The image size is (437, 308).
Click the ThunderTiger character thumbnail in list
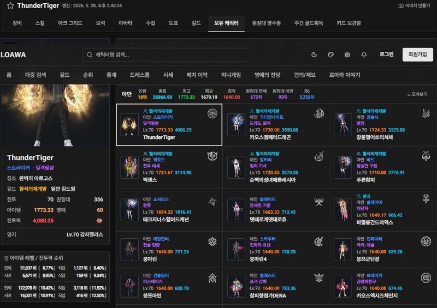[129, 125]
